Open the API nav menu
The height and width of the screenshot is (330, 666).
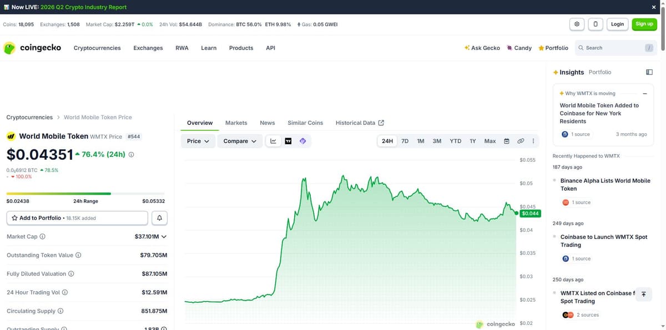point(270,48)
